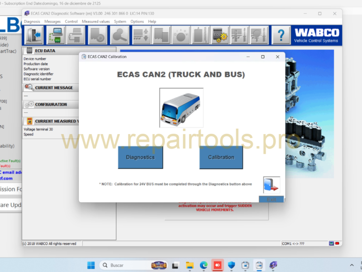
Task: Click the ECU DATA panel header
Action: [x=51, y=51]
